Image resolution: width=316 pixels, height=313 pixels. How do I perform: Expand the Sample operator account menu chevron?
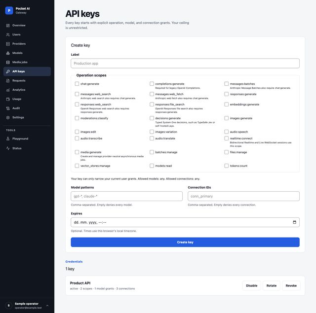tap(47, 306)
